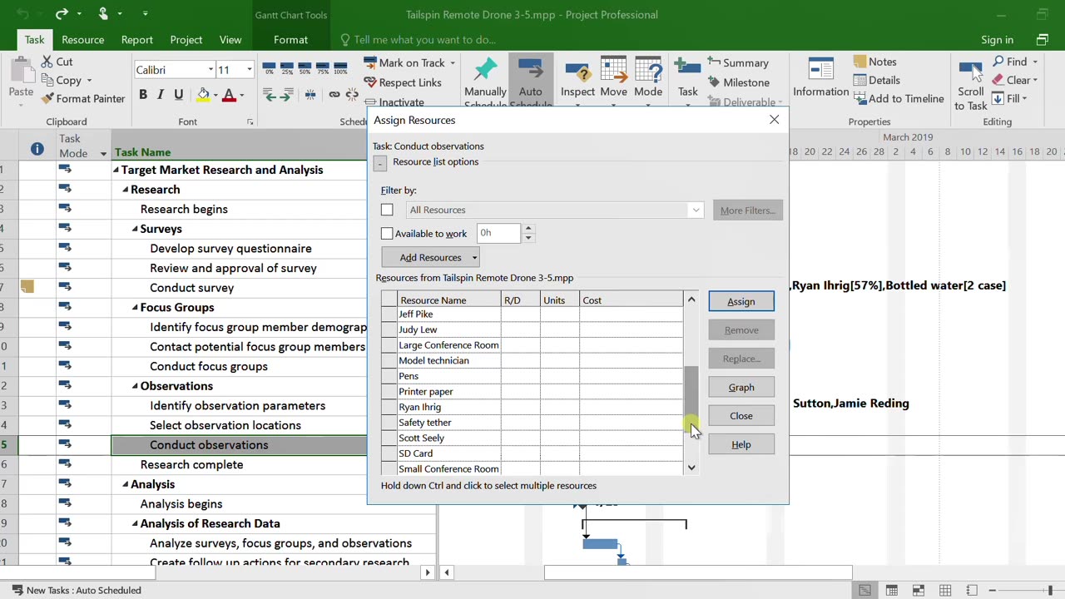Toggle Italic formatting
The height and width of the screenshot is (599, 1065).
tap(160, 95)
